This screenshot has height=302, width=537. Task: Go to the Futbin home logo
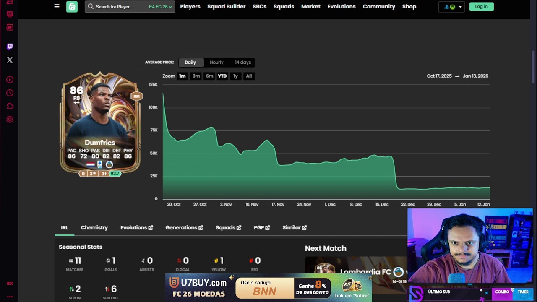pos(72,7)
